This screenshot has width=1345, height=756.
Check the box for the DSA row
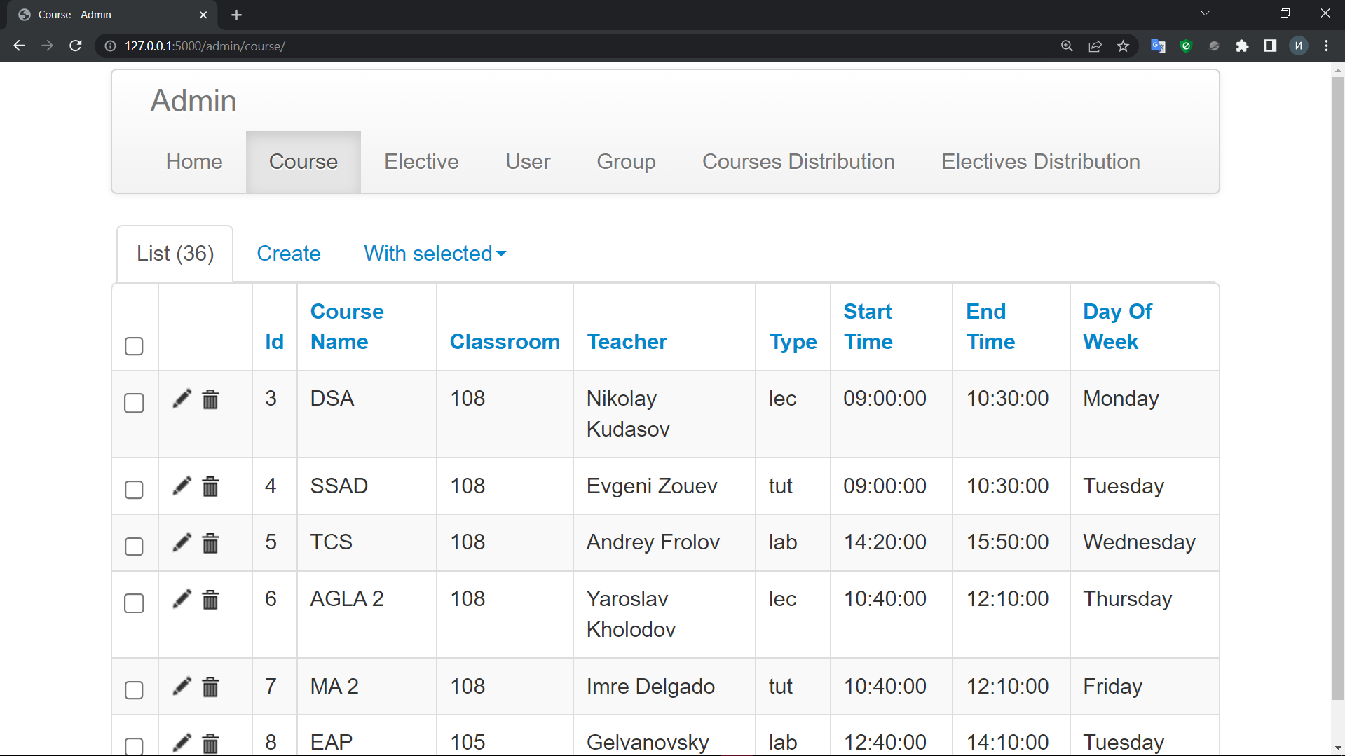[x=134, y=403]
